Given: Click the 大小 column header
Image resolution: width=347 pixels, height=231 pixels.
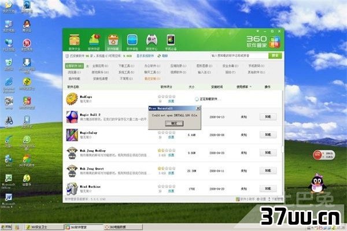Looking at the screenshot, I should (191, 87).
